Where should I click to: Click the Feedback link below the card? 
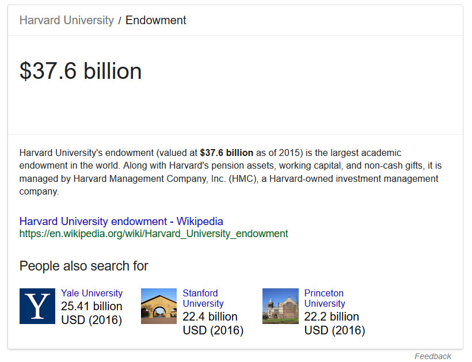click(x=433, y=356)
